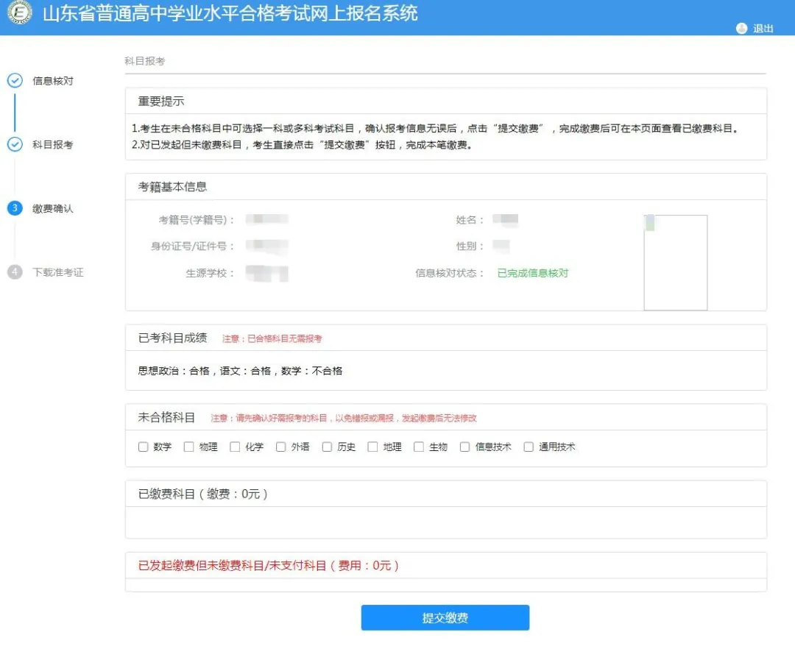The width and height of the screenshot is (795, 646).
Task: Click the 未合格科目 section title
Action: tap(166, 417)
